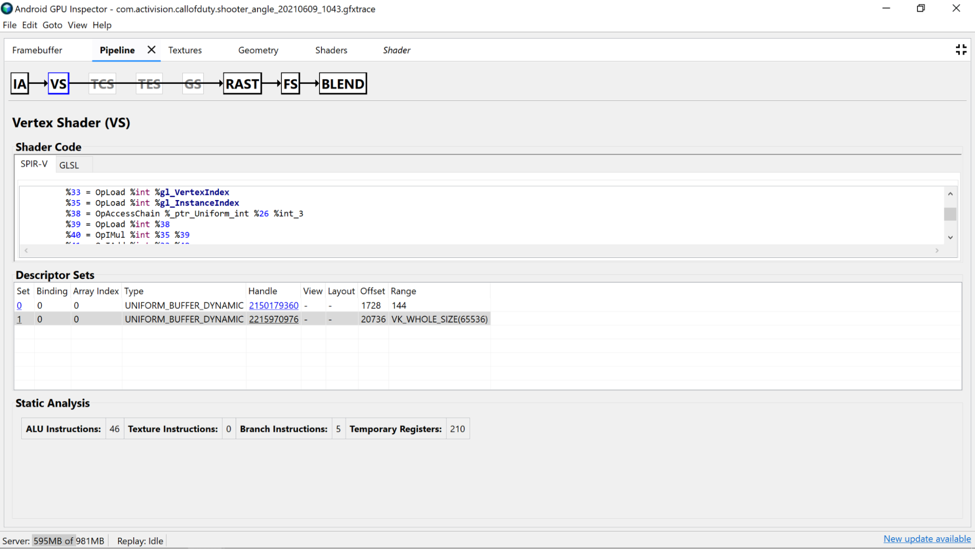Toggle the Pipeline tab active state
The image size is (975, 549).
117,50
